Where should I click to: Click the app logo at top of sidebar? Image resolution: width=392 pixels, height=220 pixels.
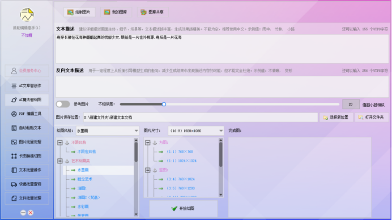coord(27,15)
